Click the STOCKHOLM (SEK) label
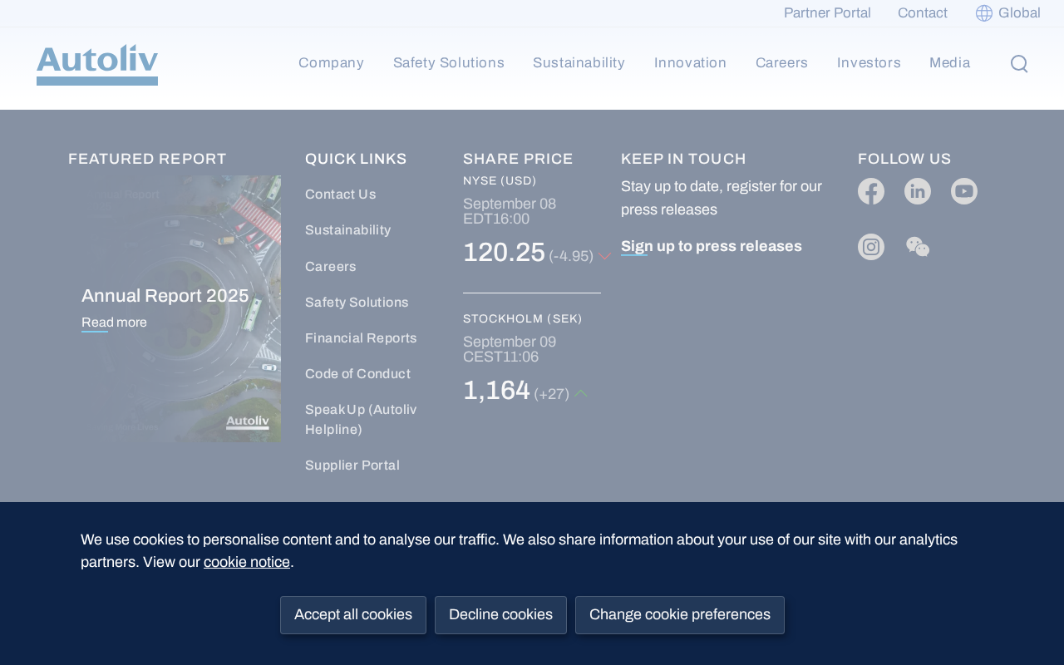Screen dimensions: 1064x665 (x=523, y=319)
